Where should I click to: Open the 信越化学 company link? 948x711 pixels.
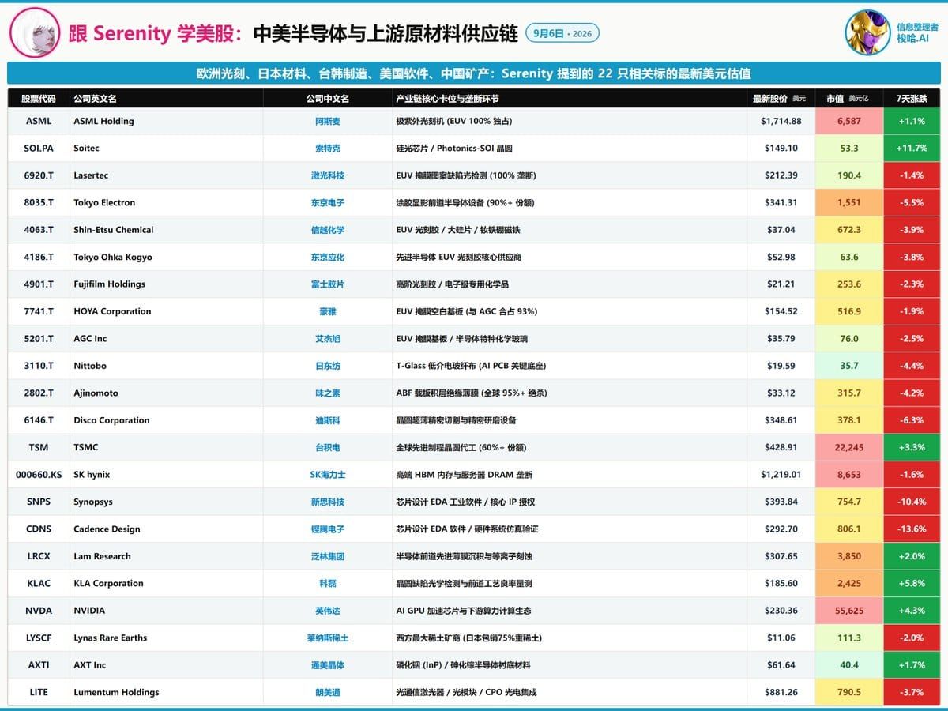tap(328, 230)
